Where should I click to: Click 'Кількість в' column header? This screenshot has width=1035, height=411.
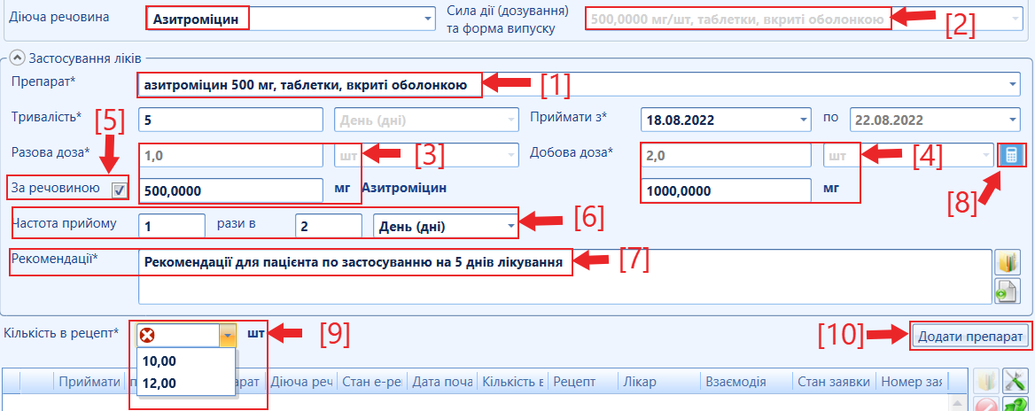pyautogui.click(x=514, y=381)
